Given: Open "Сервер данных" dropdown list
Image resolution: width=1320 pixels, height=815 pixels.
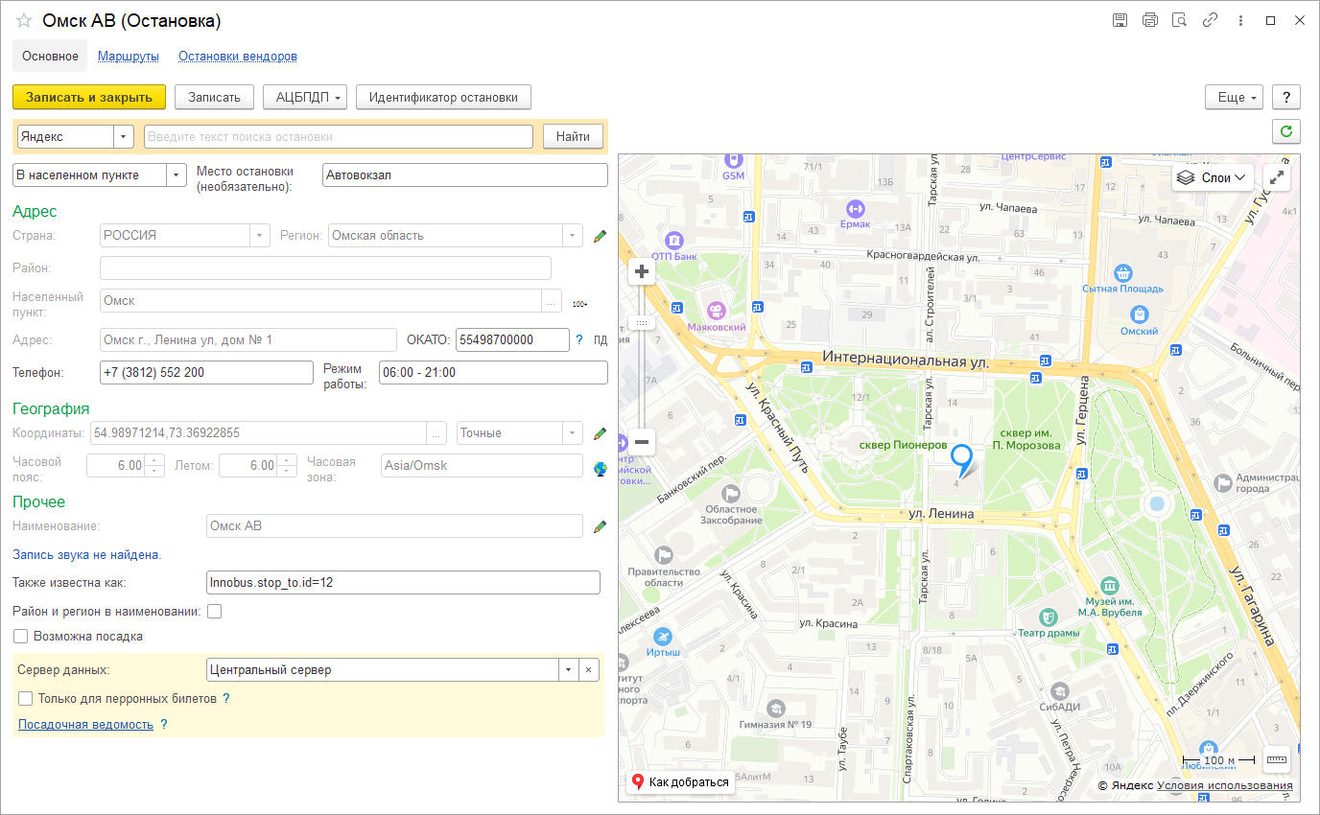Looking at the screenshot, I should tap(568, 670).
